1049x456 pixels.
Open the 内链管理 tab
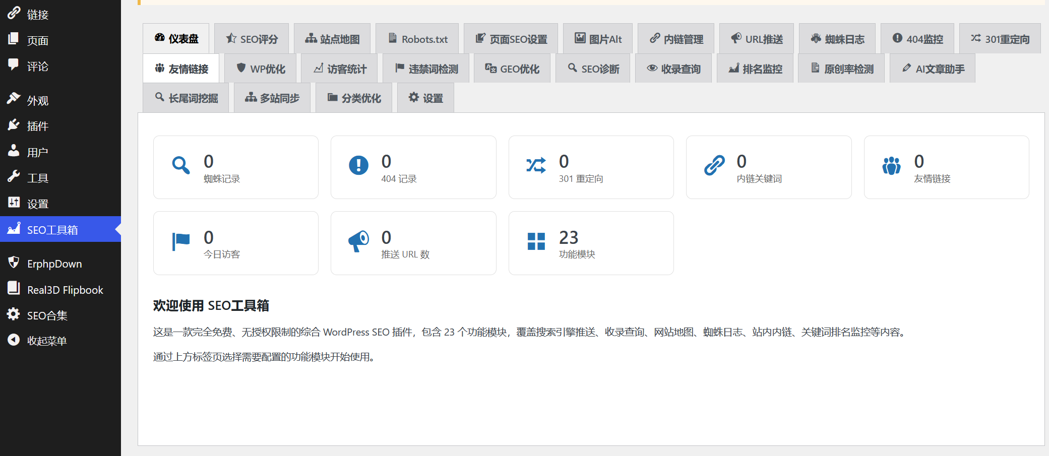pyautogui.click(x=676, y=38)
